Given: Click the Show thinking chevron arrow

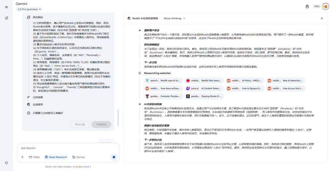Looking at the screenshot, I should (x=184, y=18).
